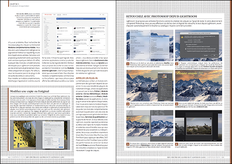This screenshot has width=232, height=164.
Task: Click the Adobe Exchange logo in the web page
Action: pos(48,15)
